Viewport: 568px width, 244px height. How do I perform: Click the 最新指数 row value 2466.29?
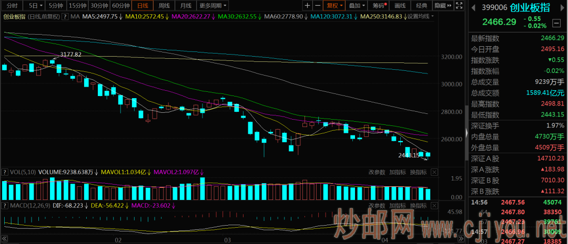(x=552, y=38)
